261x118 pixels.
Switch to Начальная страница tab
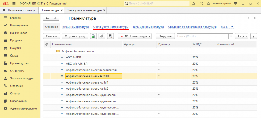pyautogui.click(x=19, y=10)
